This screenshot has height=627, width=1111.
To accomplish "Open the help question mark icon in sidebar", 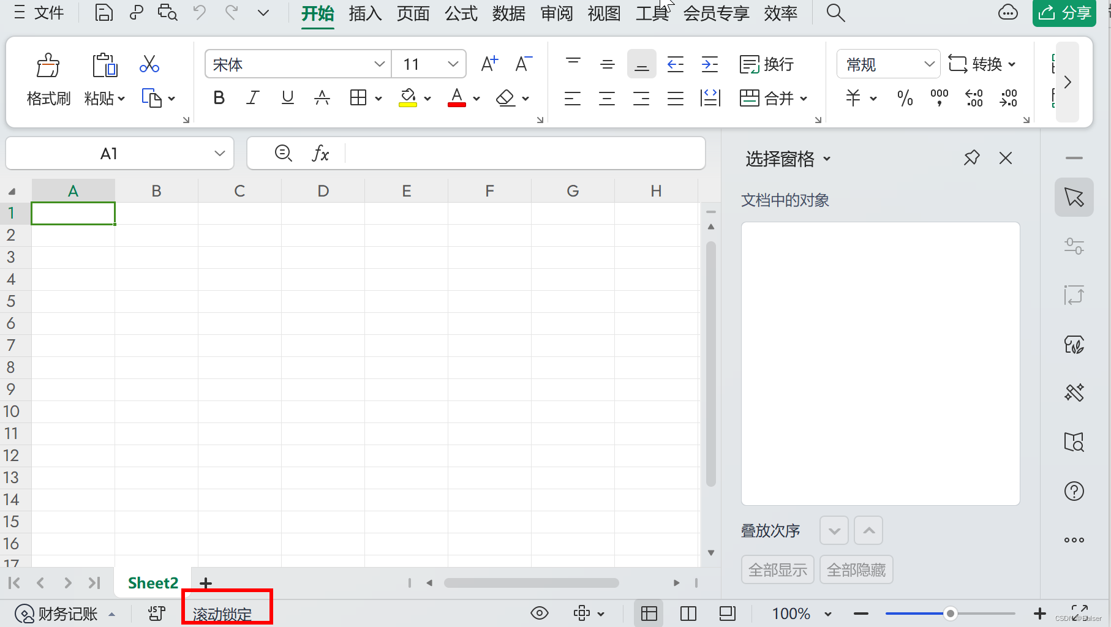I will [x=1074, y=491].
